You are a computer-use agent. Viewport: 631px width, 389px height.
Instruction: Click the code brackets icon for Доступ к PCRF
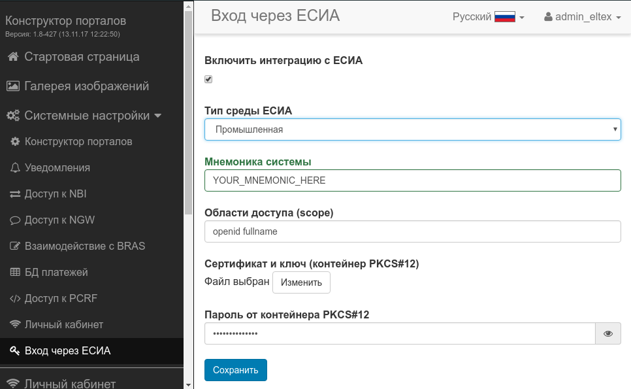(x=15, y=299)
